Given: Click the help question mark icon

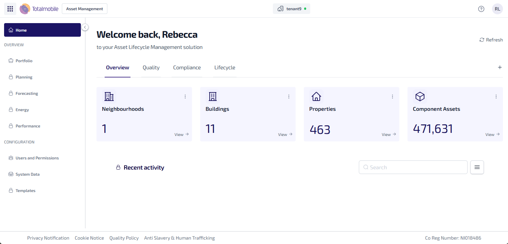Looking at the screenshot, I should [481, 9].
